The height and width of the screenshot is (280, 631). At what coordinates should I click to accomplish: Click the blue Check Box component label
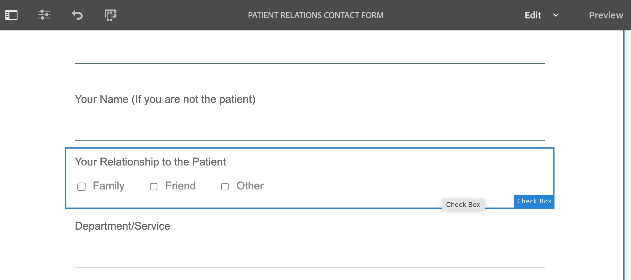[534, 201]
